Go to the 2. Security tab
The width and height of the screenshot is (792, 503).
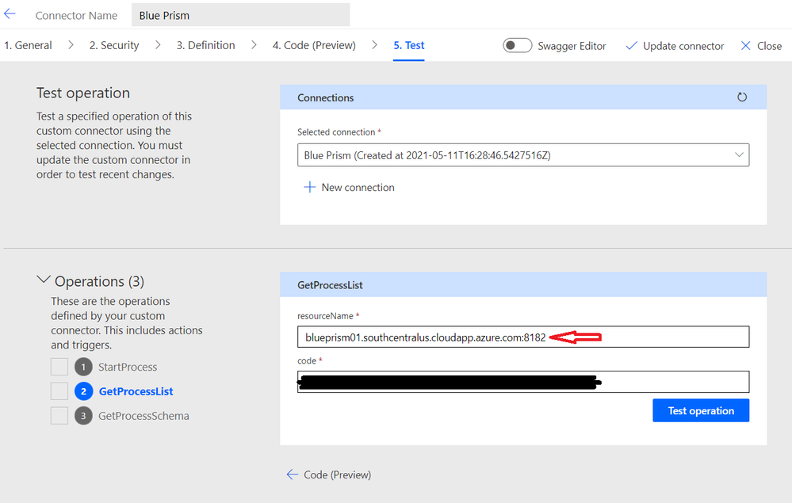point(114,46)
